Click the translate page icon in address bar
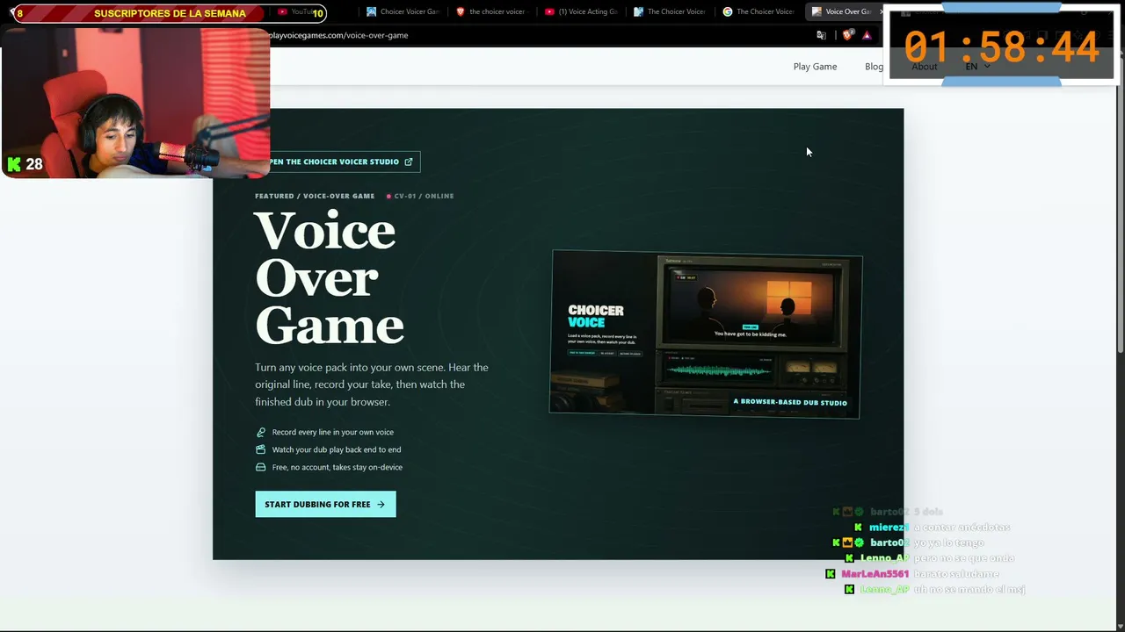Viewport: 1125px width, 632px height. (x=821, y=35)
